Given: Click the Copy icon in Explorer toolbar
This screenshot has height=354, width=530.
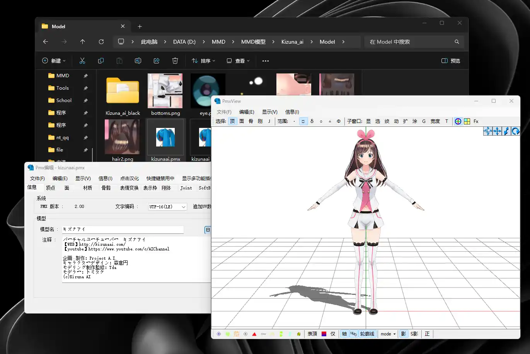Looking at the screenshot, I should [x=101, y=61].
